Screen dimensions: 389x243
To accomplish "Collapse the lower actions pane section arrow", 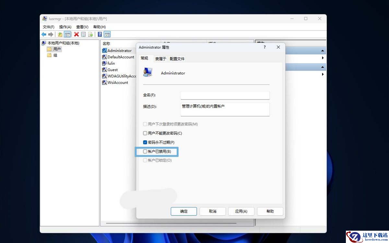I will pos(323,67).
